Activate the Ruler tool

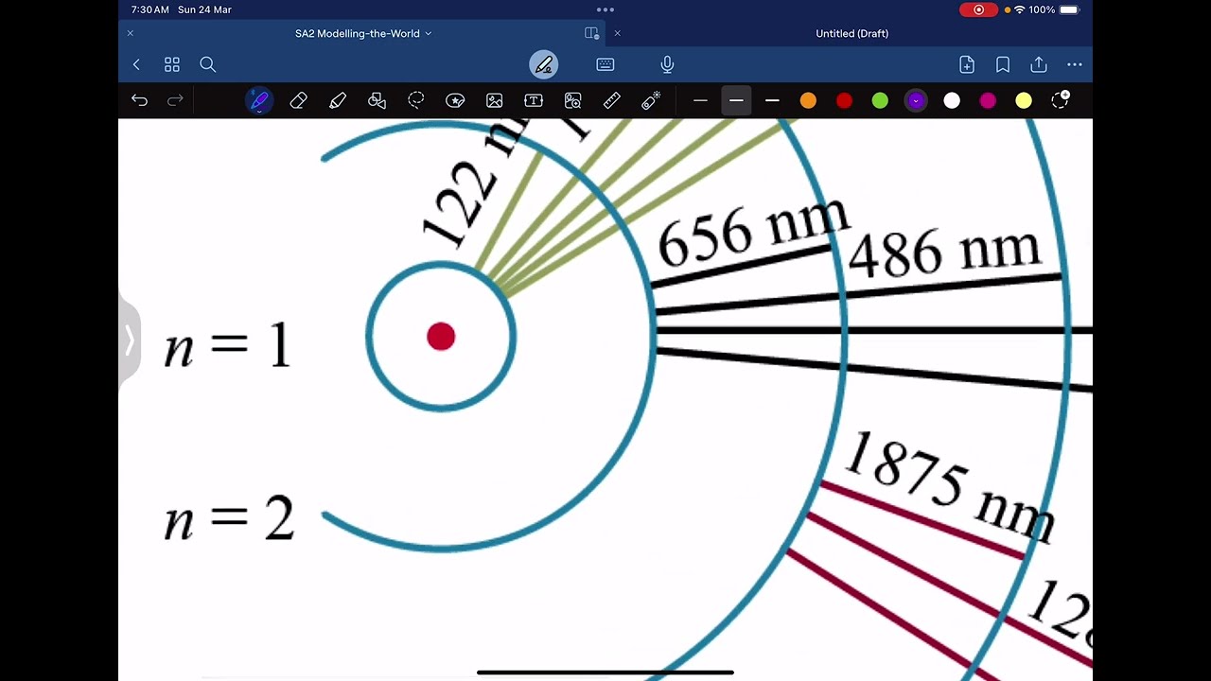pyautogui.click(x=612, y=100)
